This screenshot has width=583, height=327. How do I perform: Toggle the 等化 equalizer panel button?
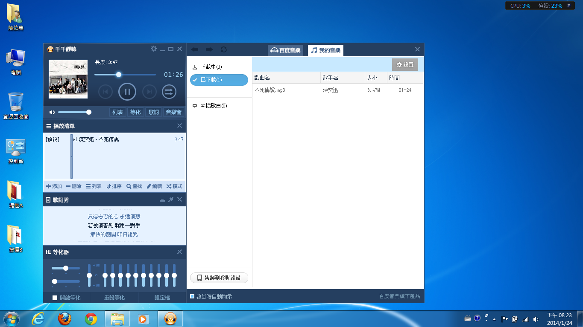click(135, 112)
